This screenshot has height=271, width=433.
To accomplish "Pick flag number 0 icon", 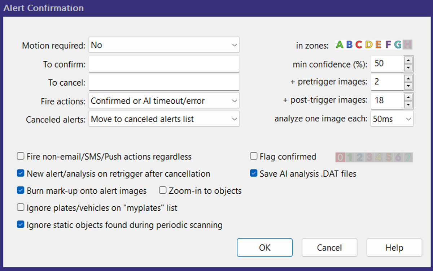I will tap(340, 157).
